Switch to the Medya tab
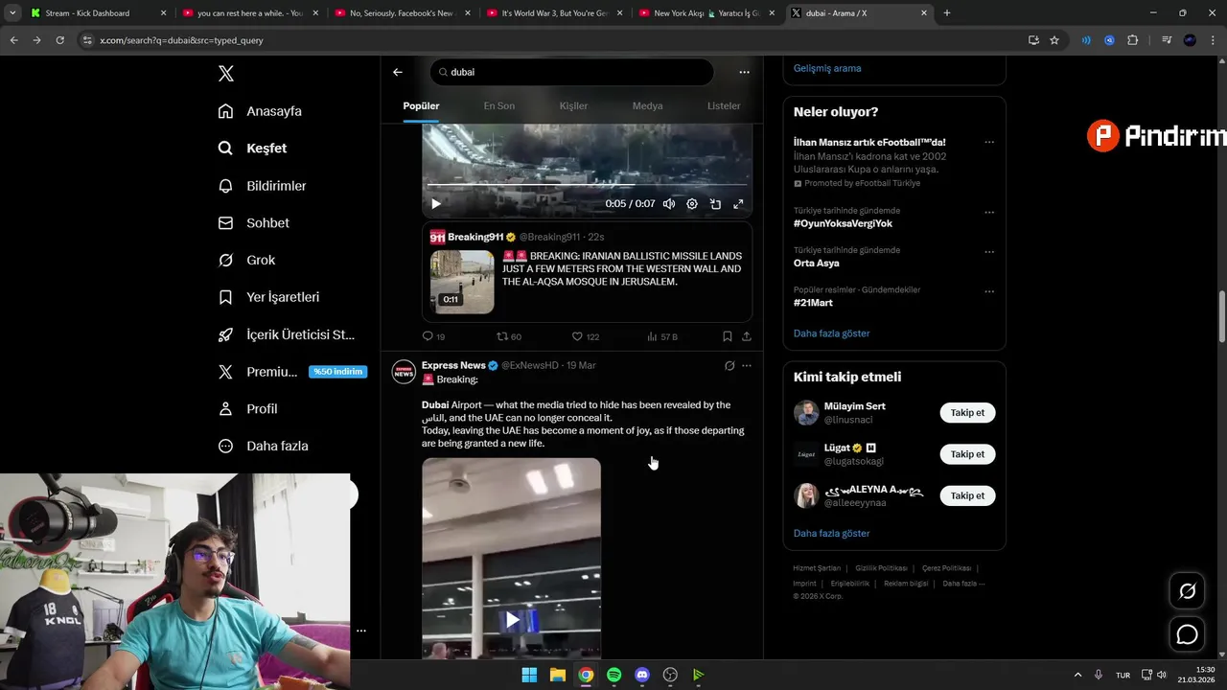Screen dimensions: 1227x690 click(x=647, y=105)
